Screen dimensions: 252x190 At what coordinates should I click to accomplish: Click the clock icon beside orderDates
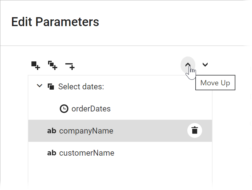click(x=64, y=108)
